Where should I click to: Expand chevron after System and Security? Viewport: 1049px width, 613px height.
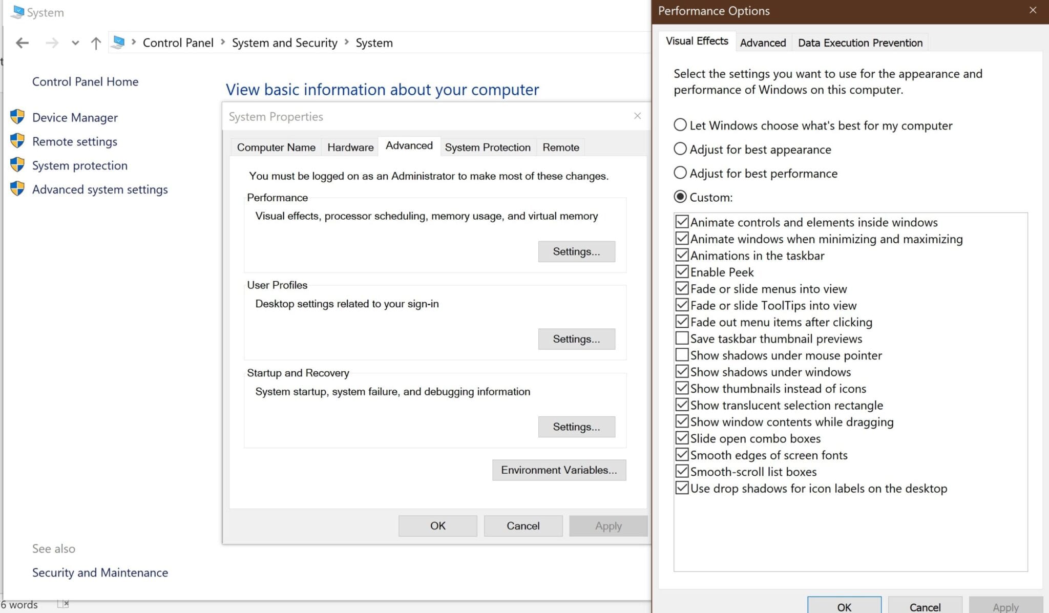(347, 43)
